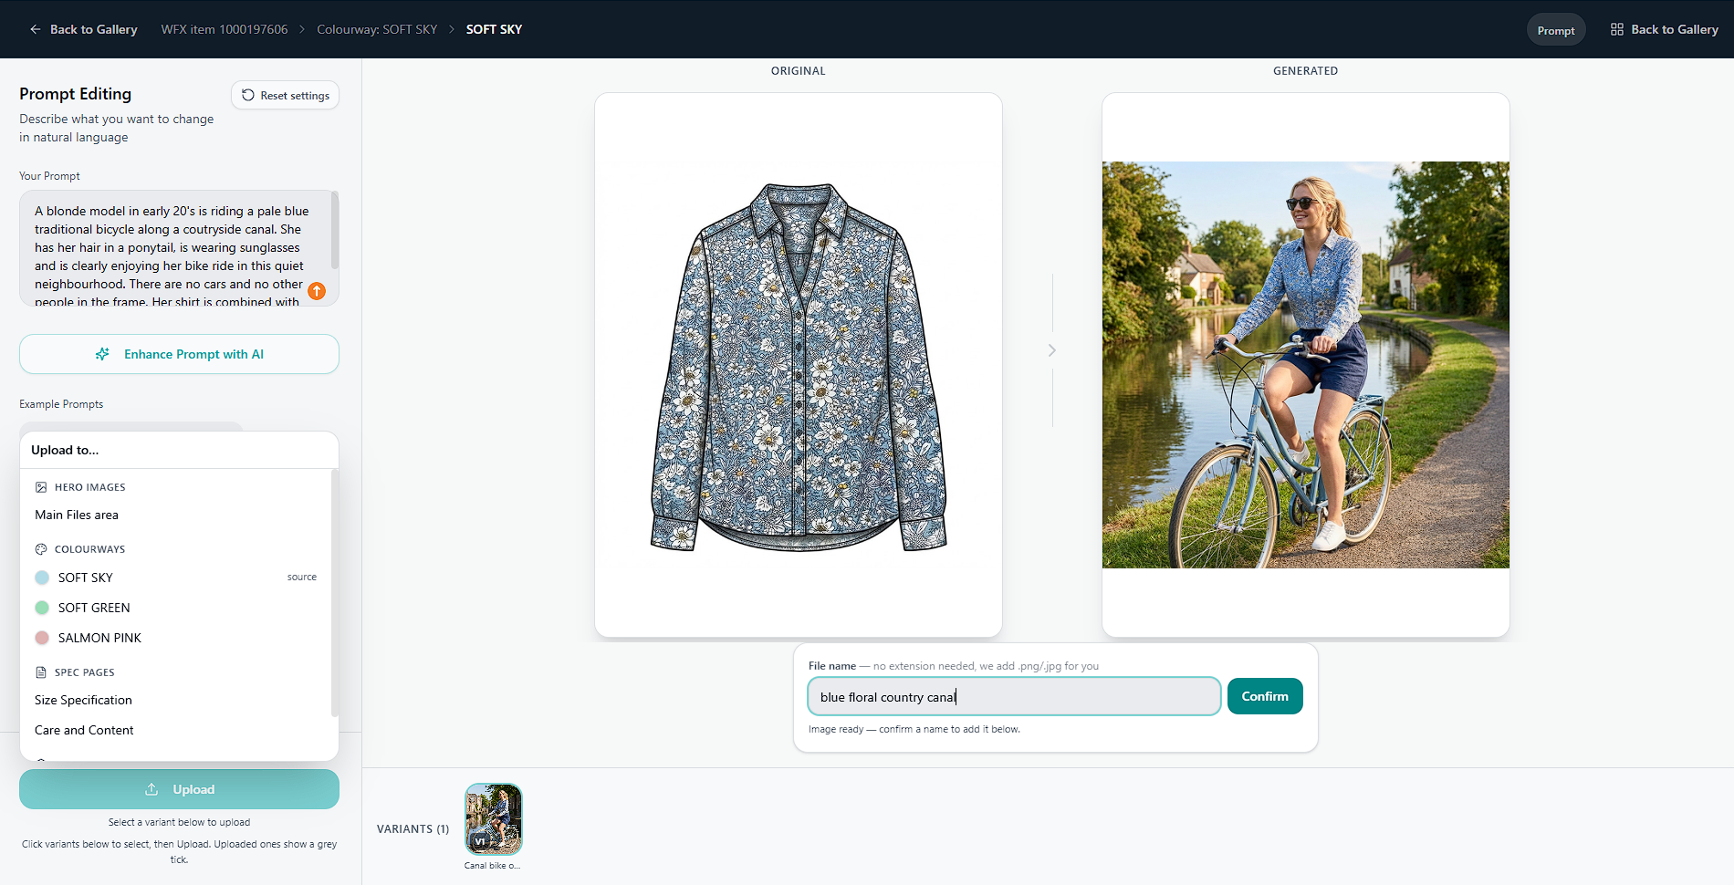Select the SOFT SKY colour swatch
The image size is (1734, 885).
(42, 578)
